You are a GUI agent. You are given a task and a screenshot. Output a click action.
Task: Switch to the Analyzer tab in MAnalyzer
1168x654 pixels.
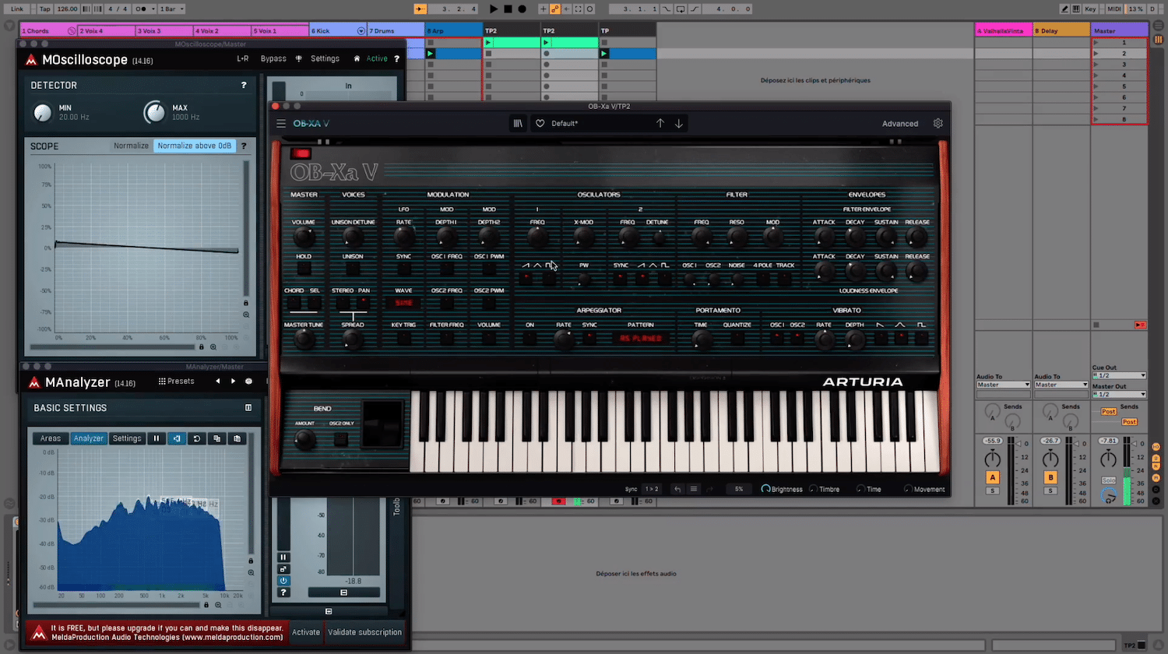(x=88, y=438)
